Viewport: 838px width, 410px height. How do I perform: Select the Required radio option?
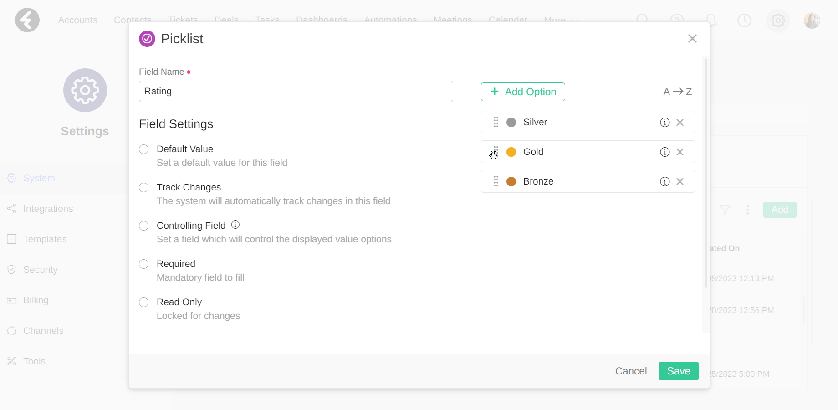click(x=144, y=264)
